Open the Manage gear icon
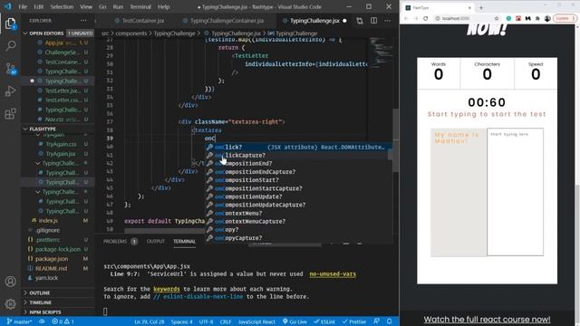This screenshot has height=326, width=580. click(10, 304)
